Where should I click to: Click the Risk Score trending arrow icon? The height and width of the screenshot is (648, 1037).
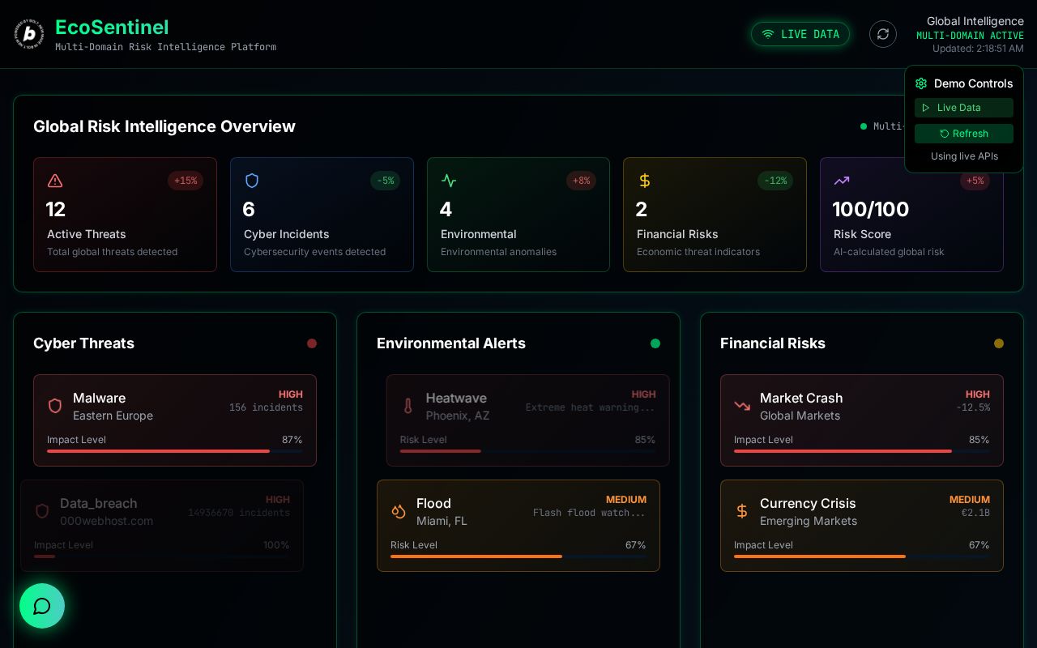pyautogui.click(x=842, y=181)
